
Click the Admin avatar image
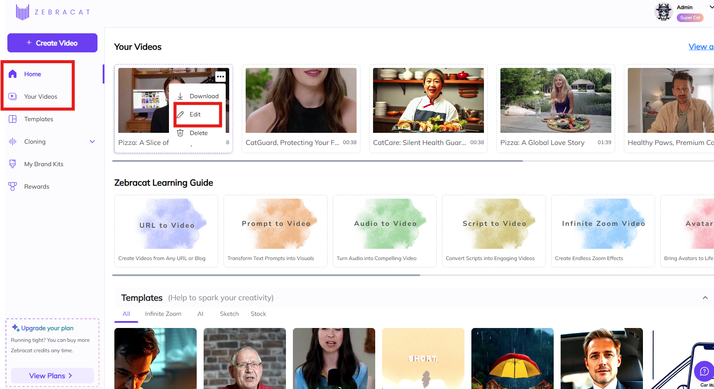663,12
